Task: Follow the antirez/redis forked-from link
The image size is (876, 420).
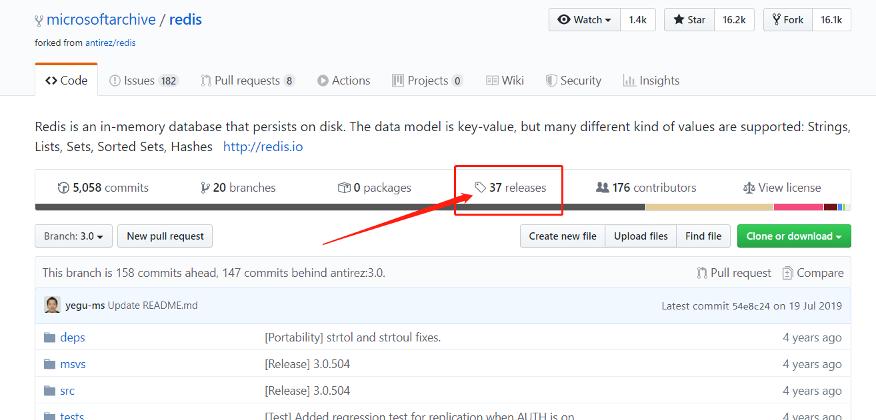Action: (111, 43)
